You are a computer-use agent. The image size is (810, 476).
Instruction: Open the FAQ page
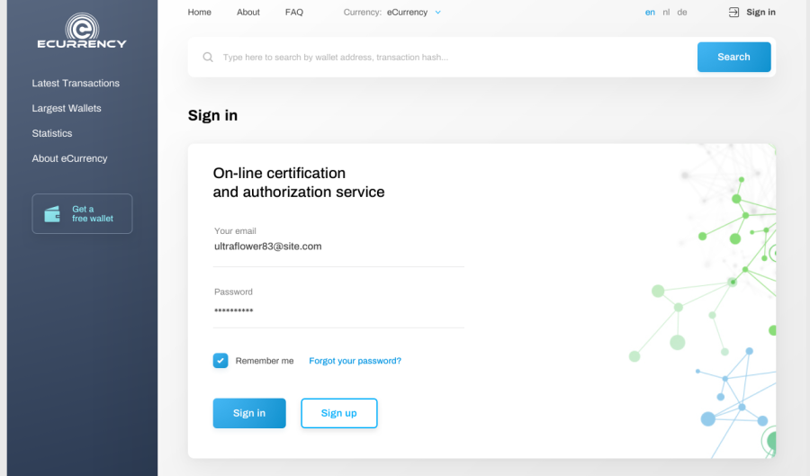coord(294,13)
